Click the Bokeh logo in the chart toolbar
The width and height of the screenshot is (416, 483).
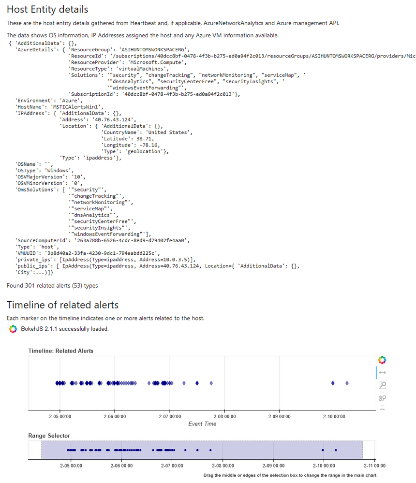click(382, 360)
